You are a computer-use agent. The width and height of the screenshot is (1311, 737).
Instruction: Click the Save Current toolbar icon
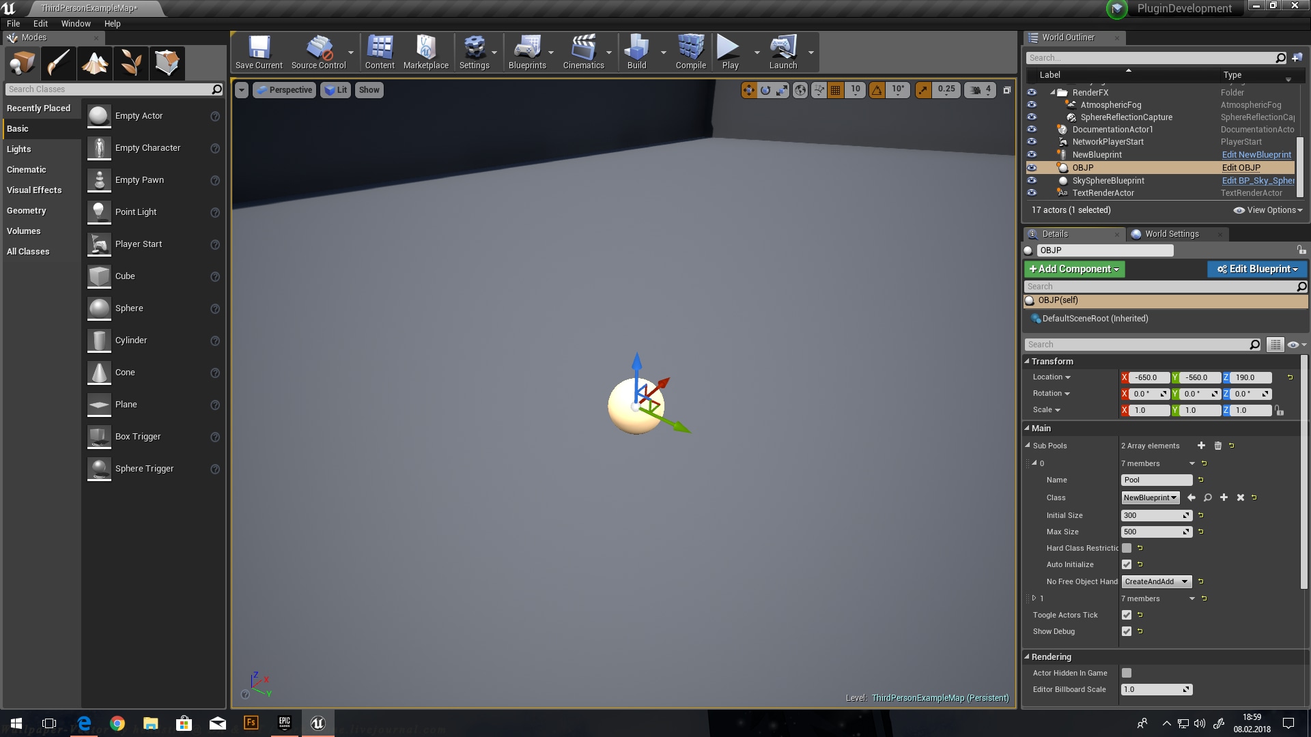click(259, 51)
